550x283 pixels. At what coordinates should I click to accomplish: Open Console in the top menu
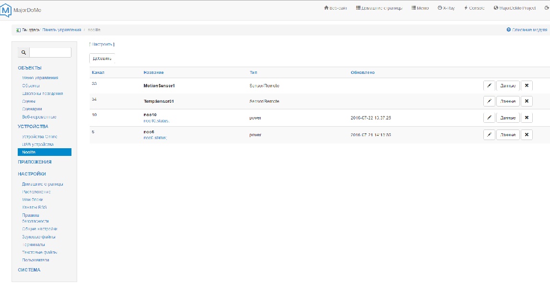[474, 8]
